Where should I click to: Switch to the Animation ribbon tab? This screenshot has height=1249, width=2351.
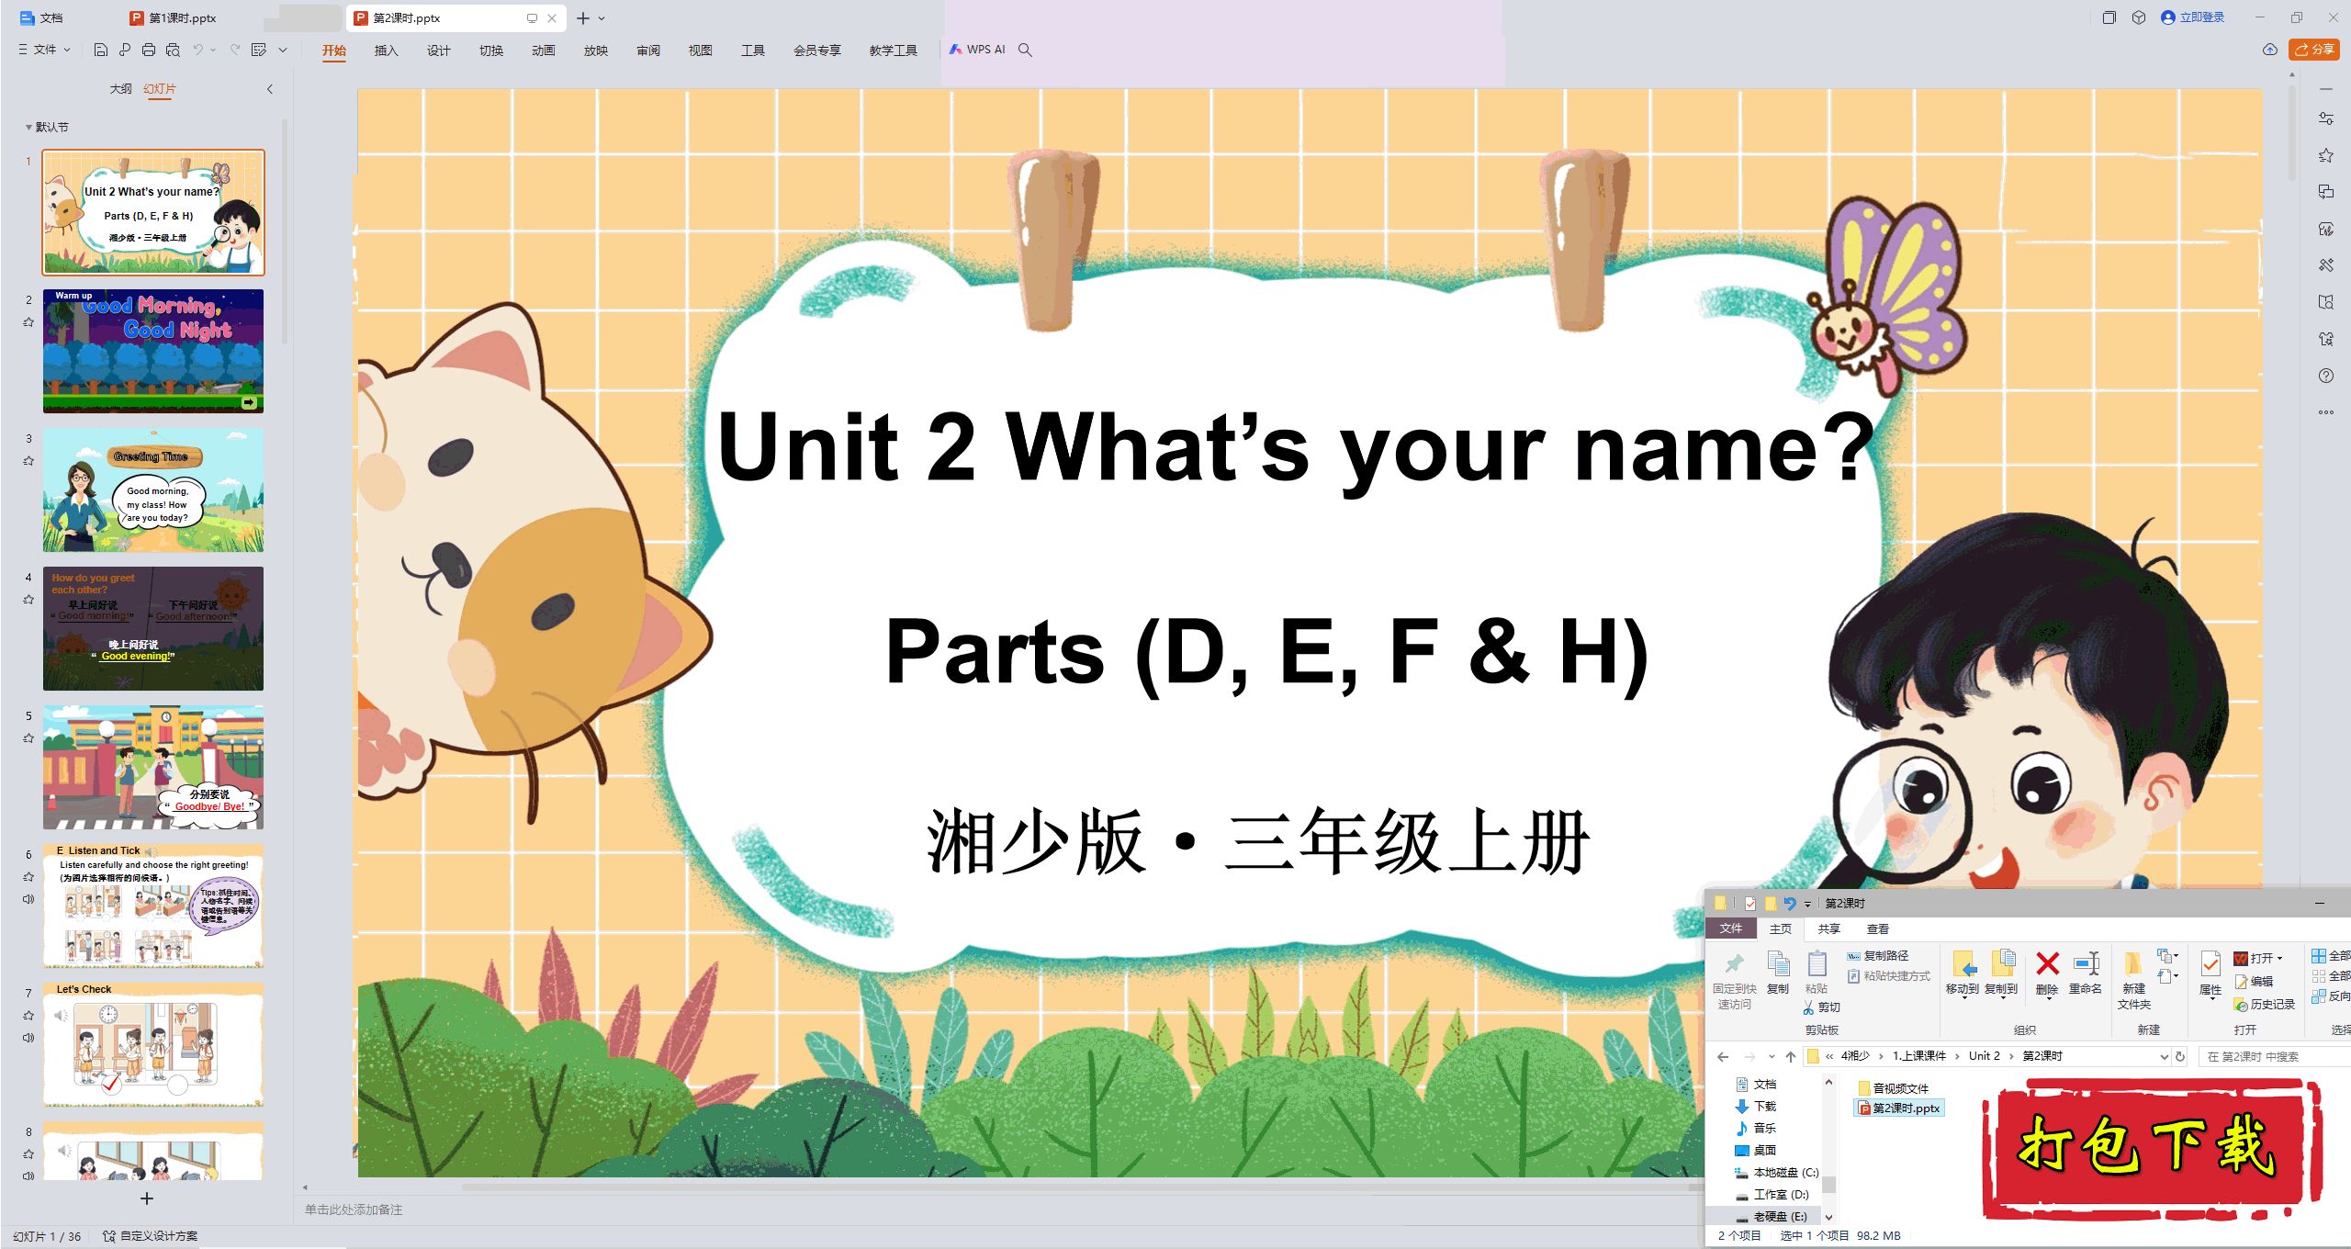point(543,51)
